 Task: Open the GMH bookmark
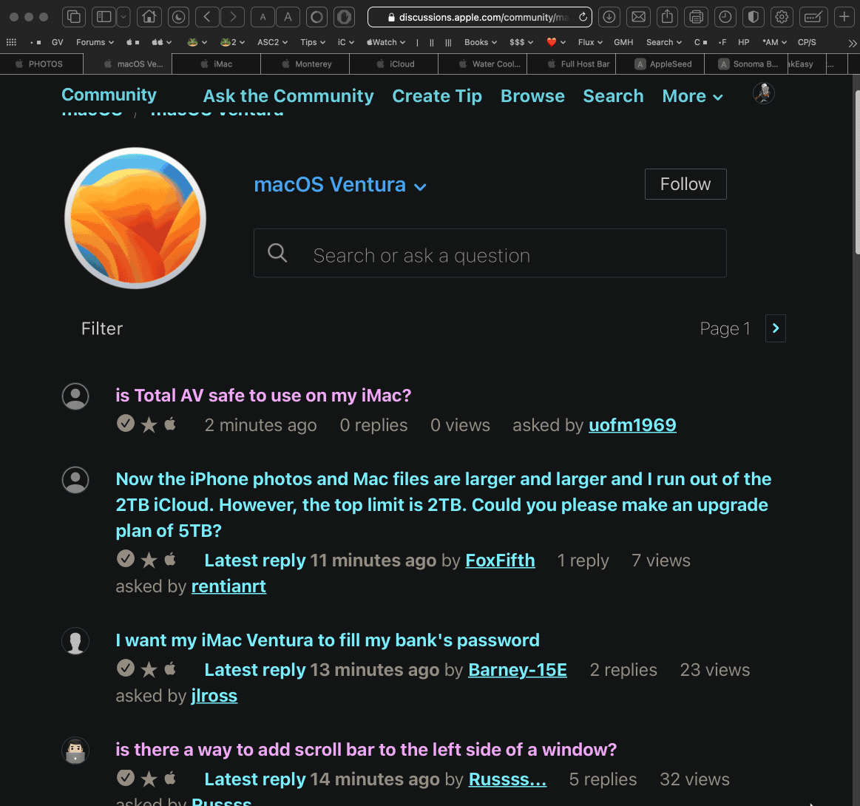(623, 42)
